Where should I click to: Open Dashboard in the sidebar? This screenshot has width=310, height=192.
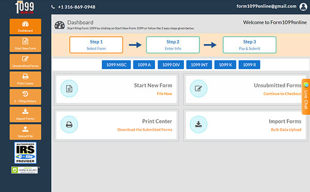pos(25,26)
